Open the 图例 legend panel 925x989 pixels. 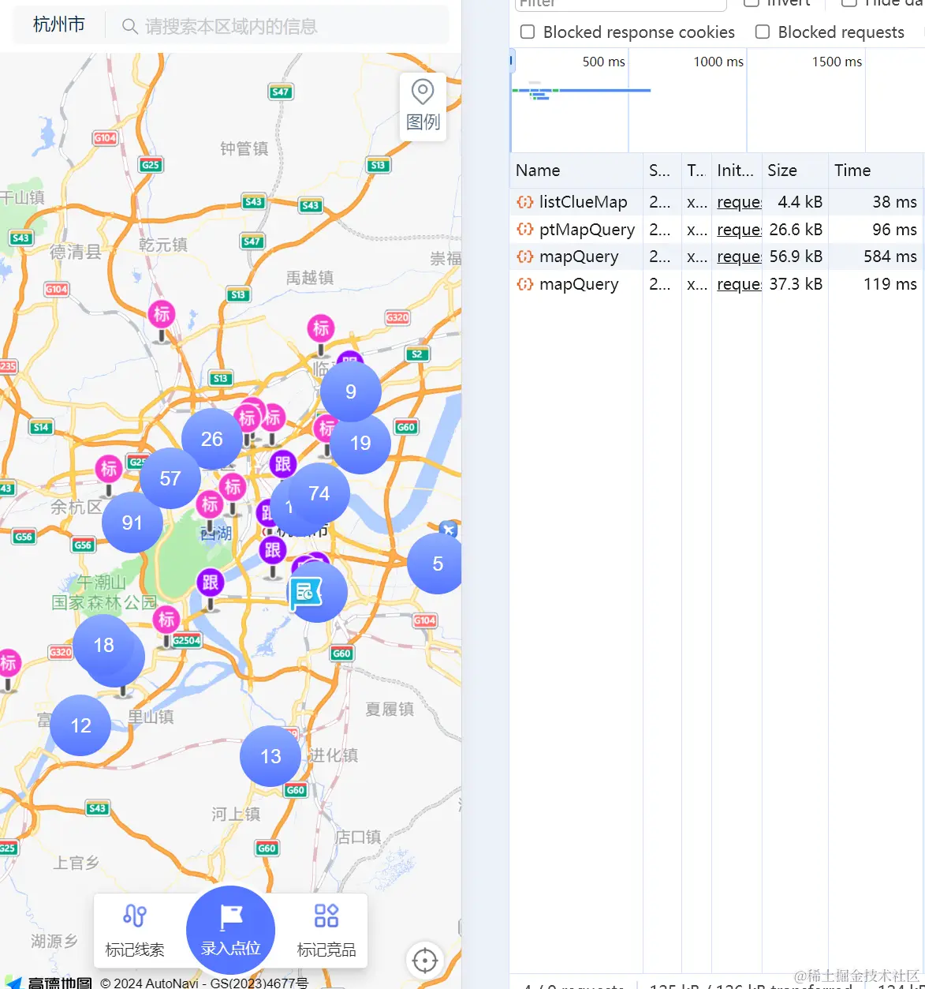(x=423, y=107)
